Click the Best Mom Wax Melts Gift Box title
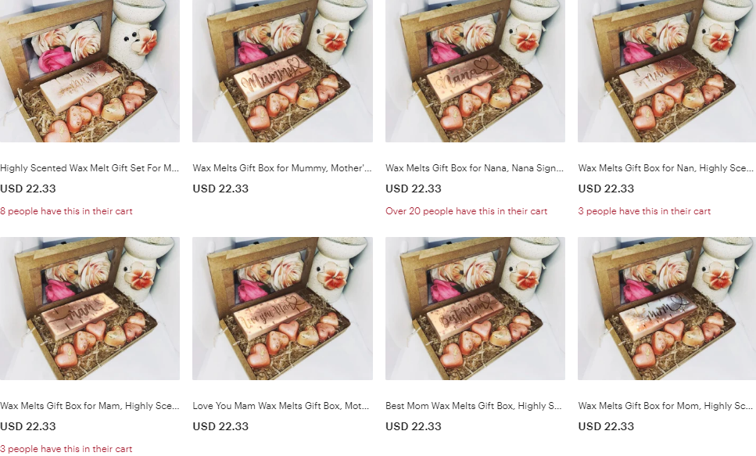 pos(474,406)
